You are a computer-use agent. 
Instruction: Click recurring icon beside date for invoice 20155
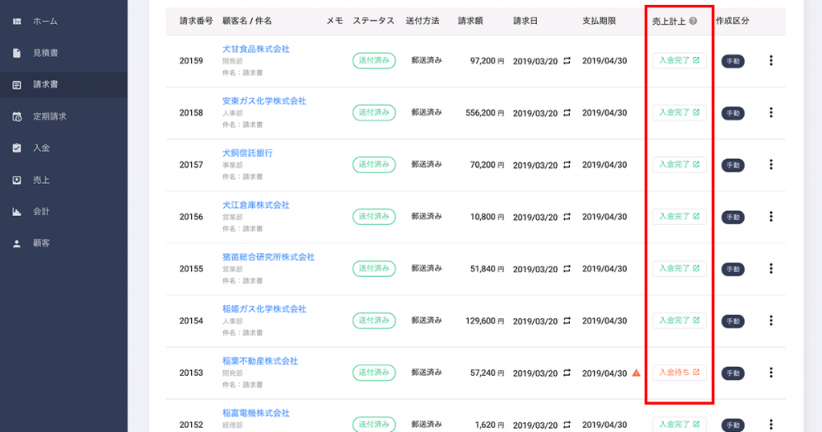[567, 268]
